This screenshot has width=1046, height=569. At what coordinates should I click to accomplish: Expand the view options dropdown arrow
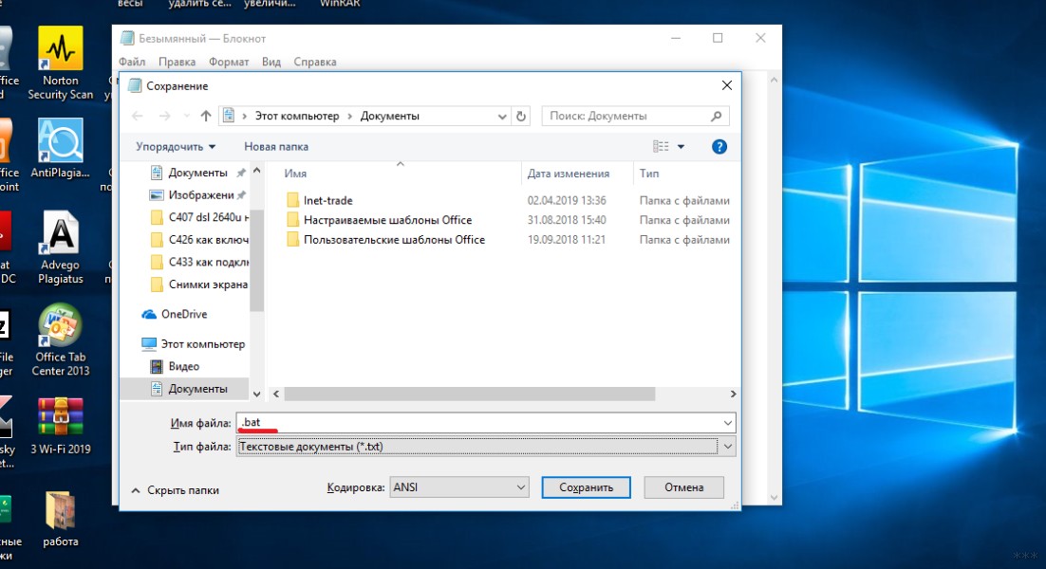[x=681, y=147]
